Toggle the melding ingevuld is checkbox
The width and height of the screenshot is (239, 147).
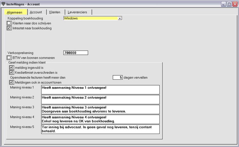(x=11, y=67)
